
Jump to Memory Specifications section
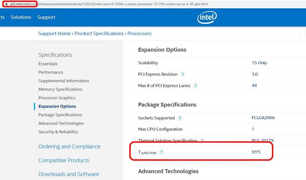(60, 89)
